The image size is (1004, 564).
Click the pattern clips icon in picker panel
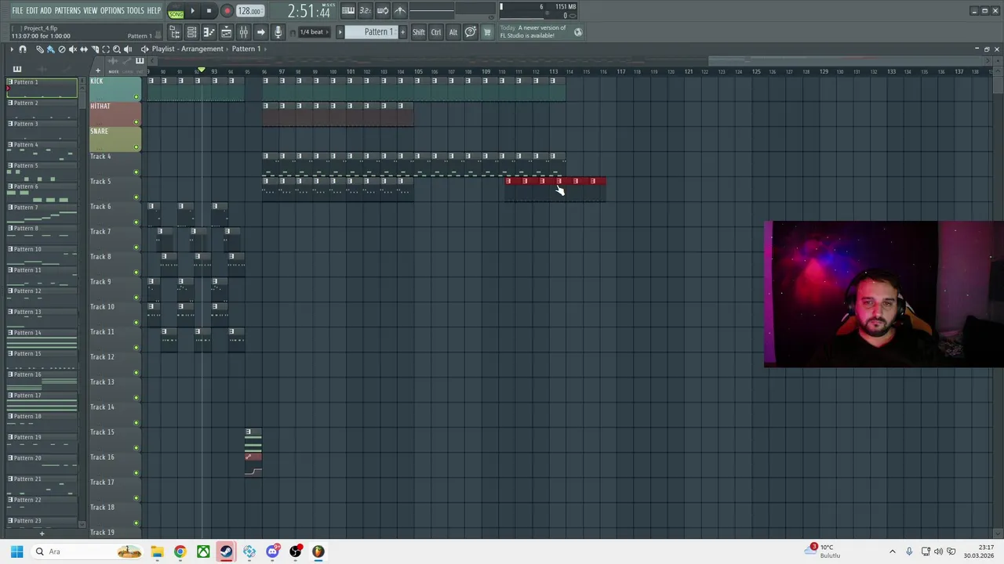tap(17, 69)
